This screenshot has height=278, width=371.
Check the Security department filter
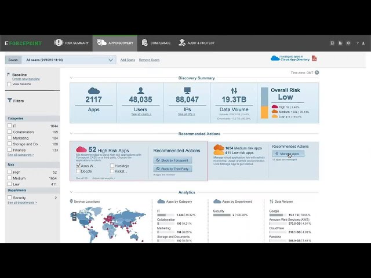(x=9, y=197)
